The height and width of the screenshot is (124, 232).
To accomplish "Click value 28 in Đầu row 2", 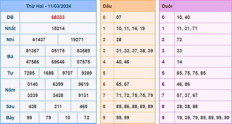I will 119,40.
